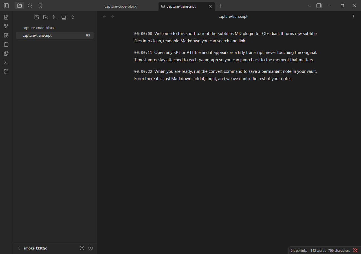Viewport: 361px width, 254px height.
Task: Toggle the right sidebar
Action: (319, 6)
